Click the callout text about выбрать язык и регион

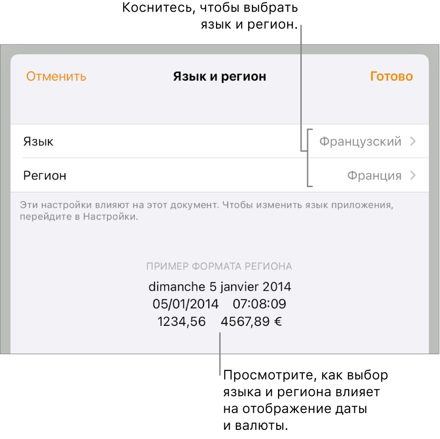tap(210, 16)
